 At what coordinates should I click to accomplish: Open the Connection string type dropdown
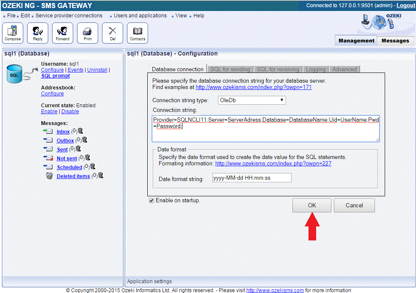252,100
